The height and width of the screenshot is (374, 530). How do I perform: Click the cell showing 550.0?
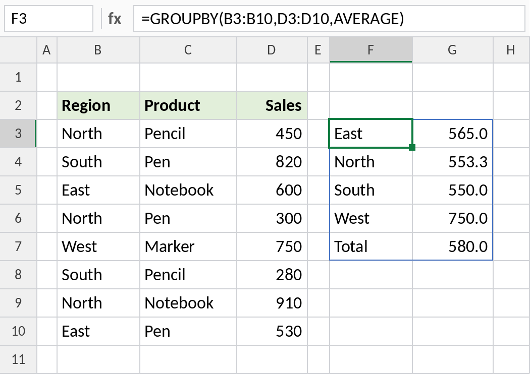point(453,190)
